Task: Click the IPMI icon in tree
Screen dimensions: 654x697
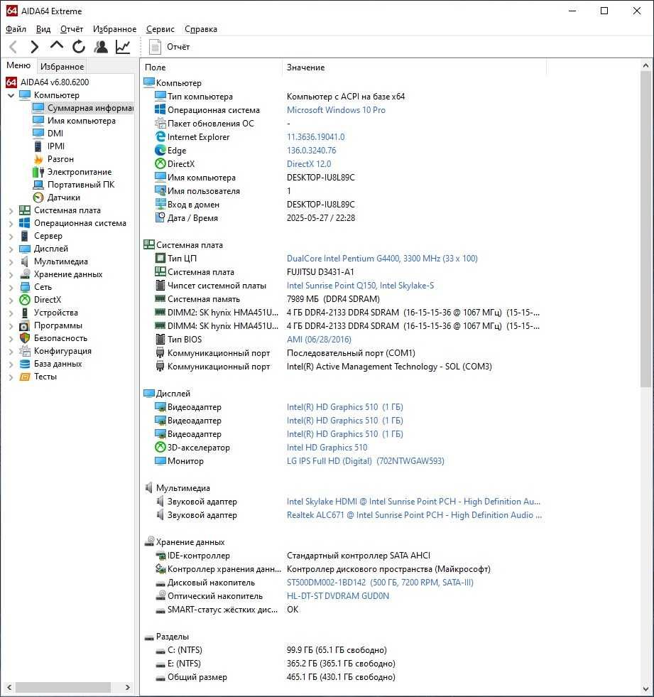Action: coord(38,146)
